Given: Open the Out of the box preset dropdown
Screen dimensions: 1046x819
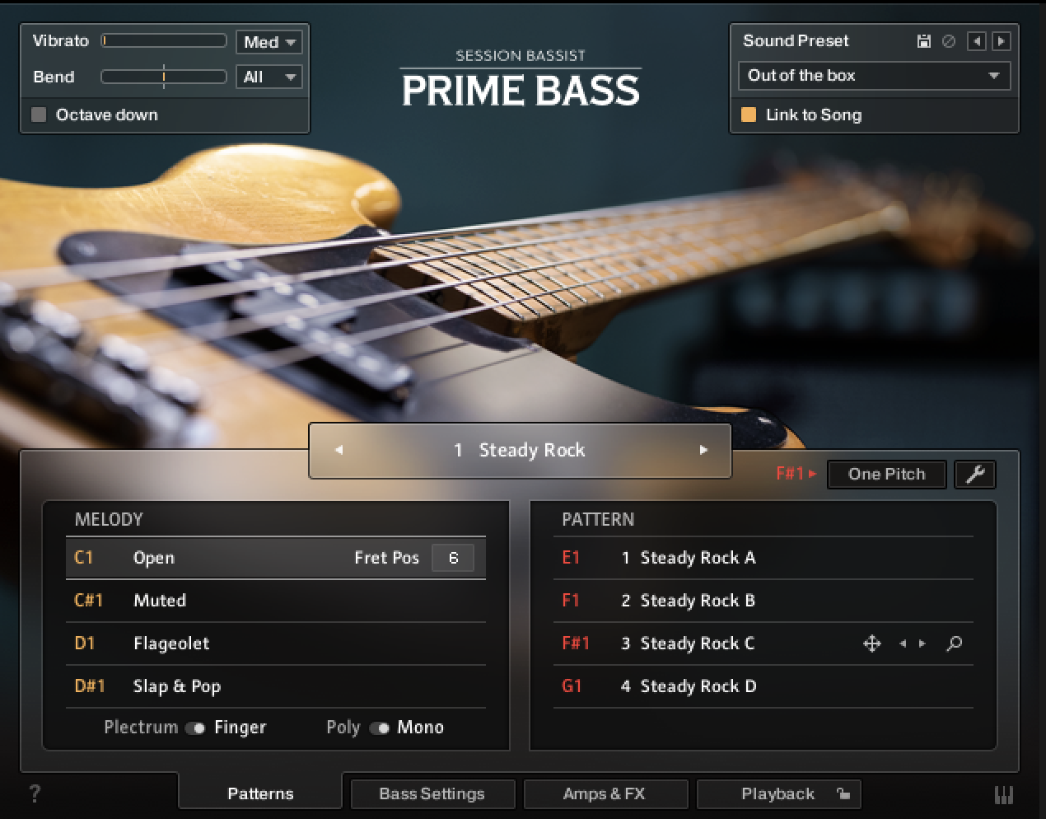Looking at the screenshot, I should (x=874, y=76).
